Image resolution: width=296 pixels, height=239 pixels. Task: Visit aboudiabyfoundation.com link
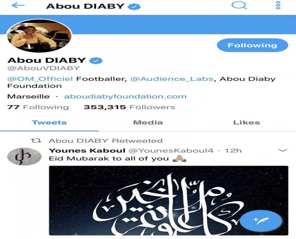point(125,96)
